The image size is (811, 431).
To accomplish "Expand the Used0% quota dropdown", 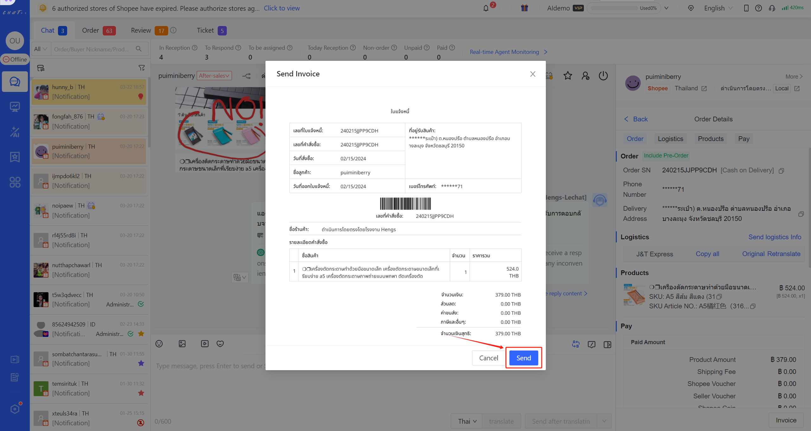I will click(667, 8).
